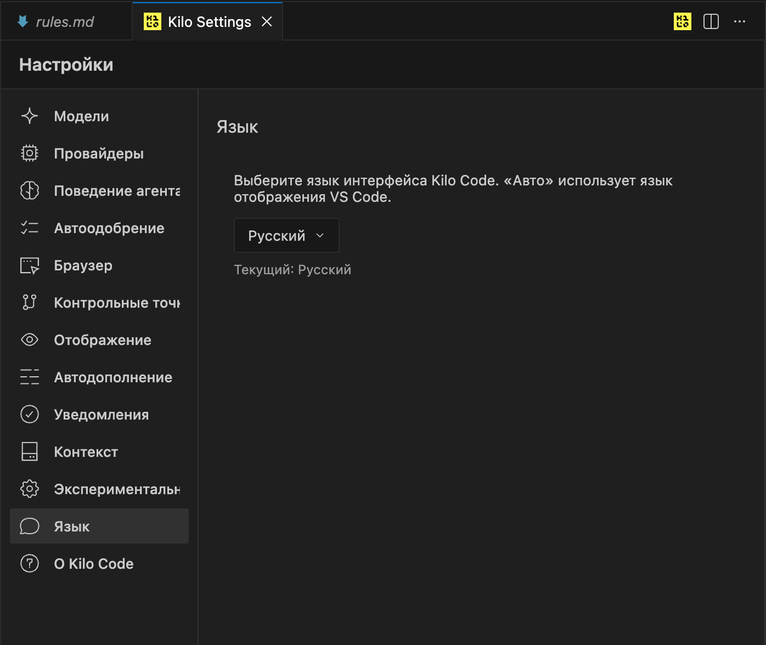Close the Kilo Settings tab
Screen dimensions: 766x645
(267, 21)
